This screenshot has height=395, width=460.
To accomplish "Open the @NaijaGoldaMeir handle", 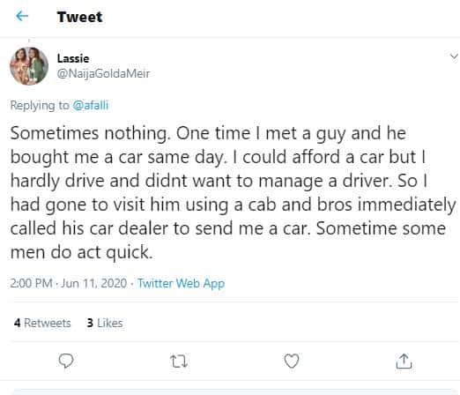I will coord(103,73).
